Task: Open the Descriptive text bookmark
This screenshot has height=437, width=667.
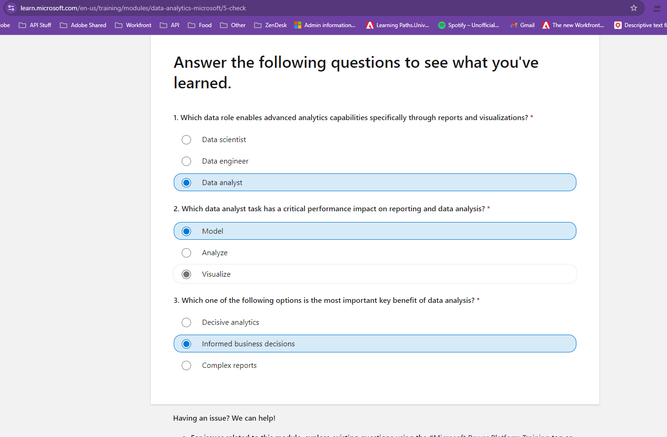Action: click(640, 25)
